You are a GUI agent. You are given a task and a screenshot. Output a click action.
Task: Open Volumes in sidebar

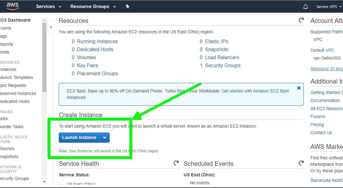click(7, 149)
